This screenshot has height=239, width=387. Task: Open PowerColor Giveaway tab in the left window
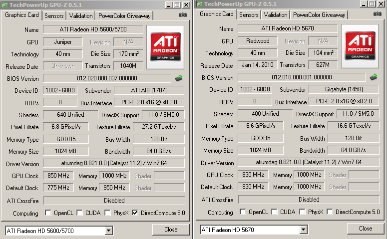[x=124, y=16]
